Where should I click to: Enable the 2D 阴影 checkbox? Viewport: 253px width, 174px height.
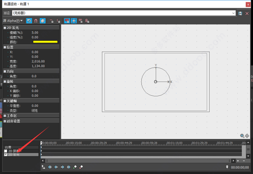pyautogui.click(x=5, y=151)
